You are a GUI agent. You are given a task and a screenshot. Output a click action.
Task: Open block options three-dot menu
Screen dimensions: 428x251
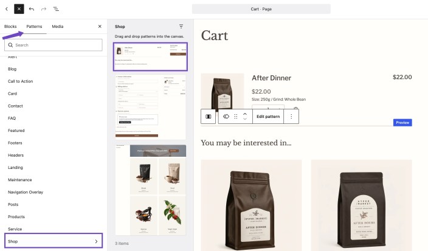pyautogui.click(x=291, y=117)
